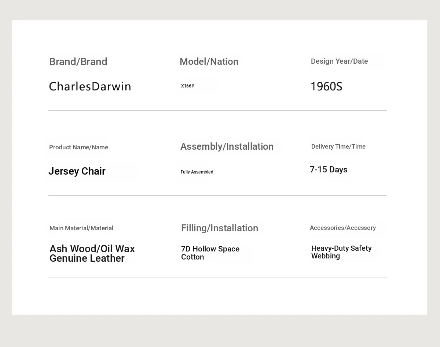
Task: Click the Delivery Time/Time label
Action: tap(338, 146)
